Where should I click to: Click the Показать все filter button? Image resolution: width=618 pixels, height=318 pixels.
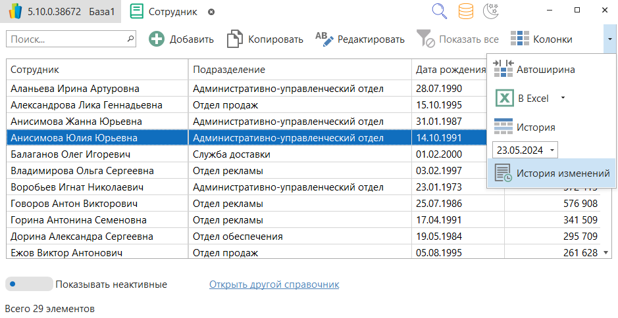(460, 39)
